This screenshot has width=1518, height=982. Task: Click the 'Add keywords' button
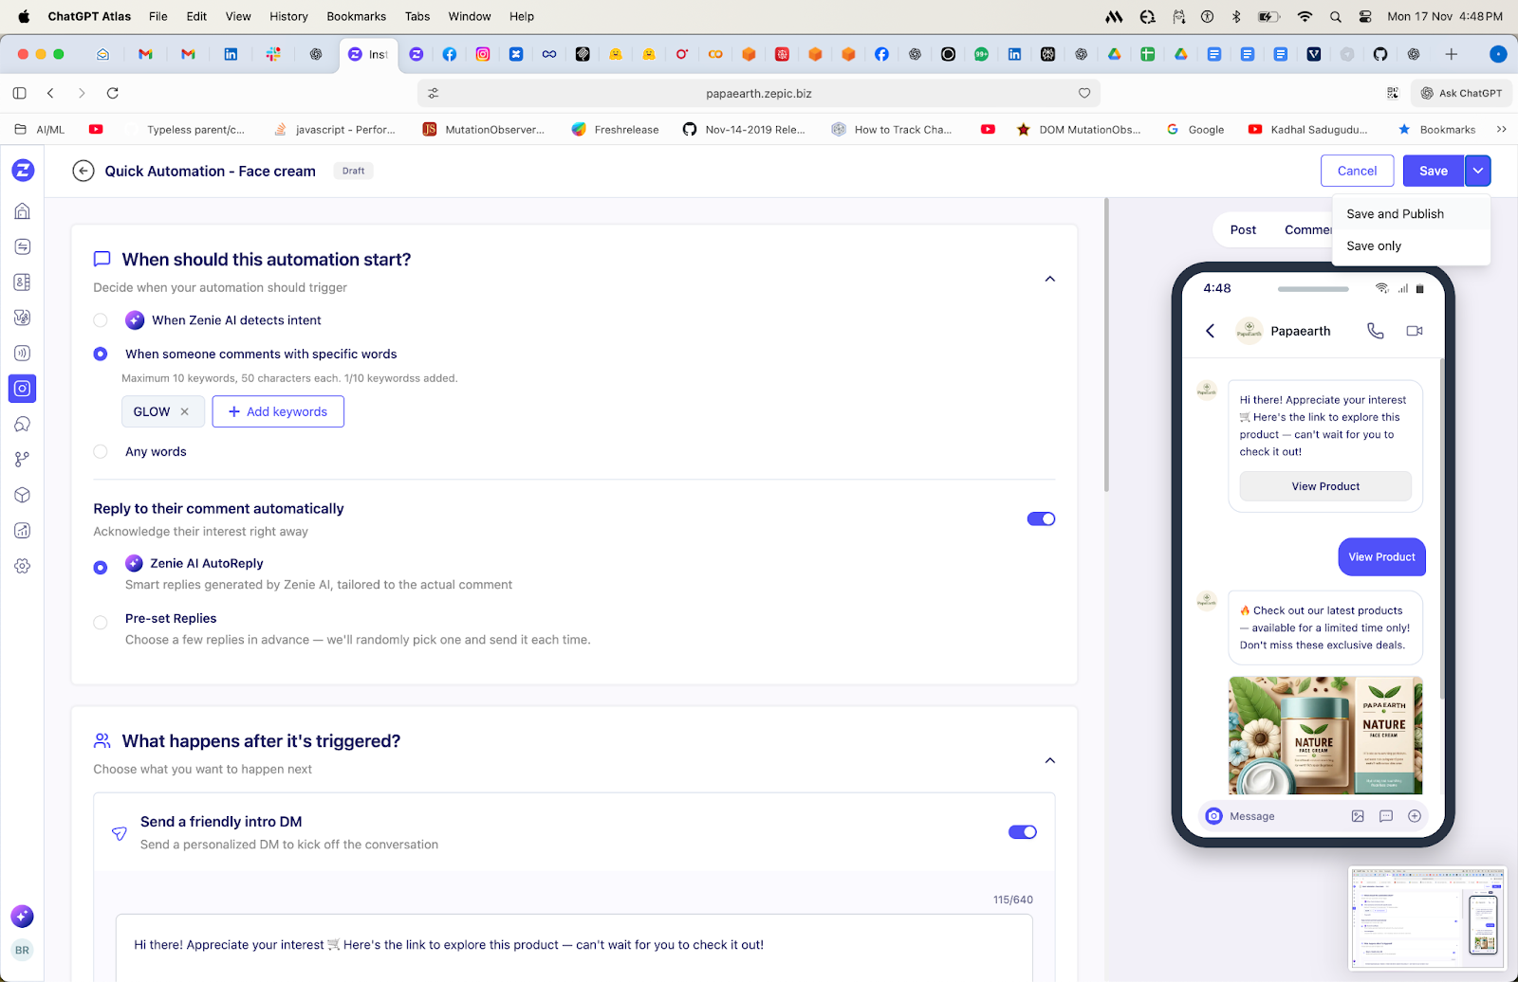click(x=278, y=411)
